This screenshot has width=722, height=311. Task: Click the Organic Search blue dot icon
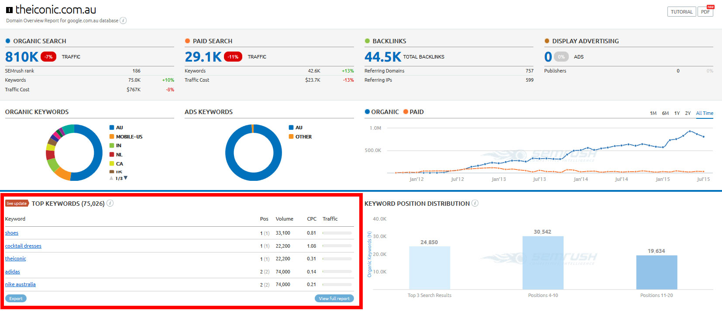point(8,41)
